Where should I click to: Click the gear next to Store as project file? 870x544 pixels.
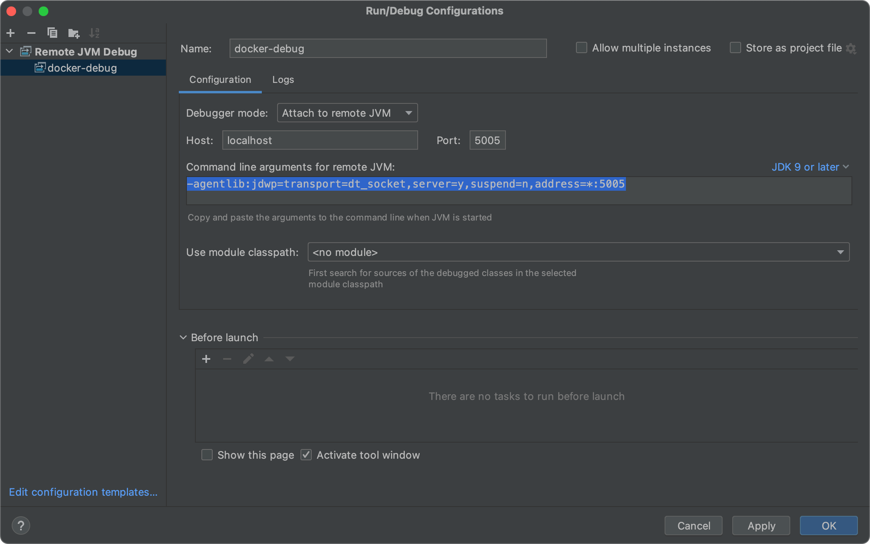click(x=851, y=49)
